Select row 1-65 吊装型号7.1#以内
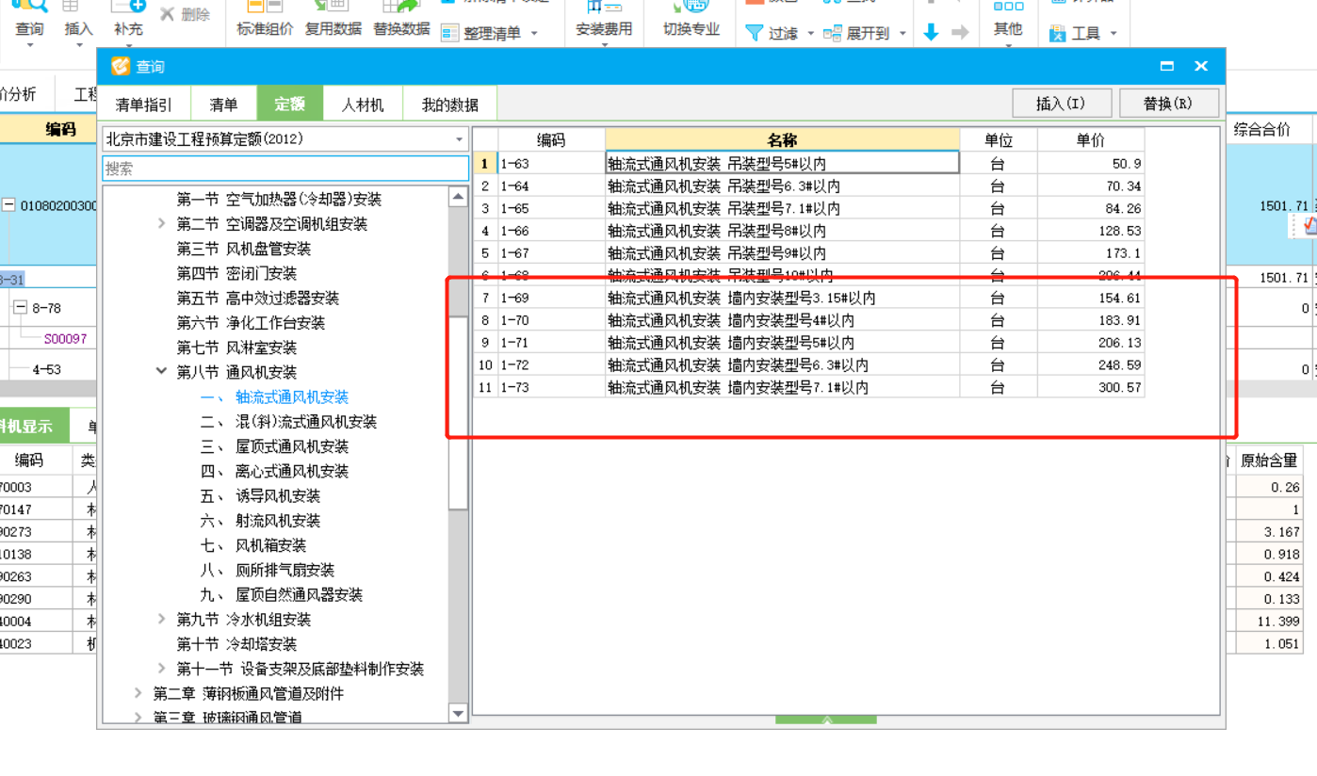Screen dimensions: 1317x776 [x=808, y=208]
